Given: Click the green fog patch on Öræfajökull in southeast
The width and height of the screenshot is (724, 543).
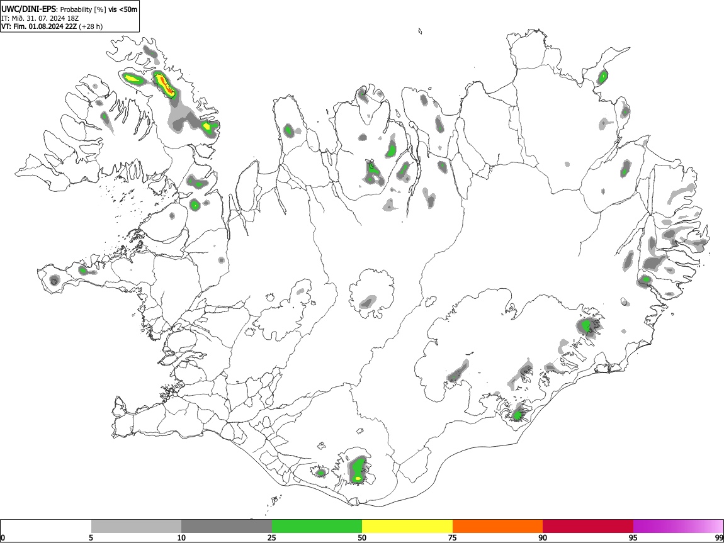Looking at the screenshot, I should click(518, 415).
